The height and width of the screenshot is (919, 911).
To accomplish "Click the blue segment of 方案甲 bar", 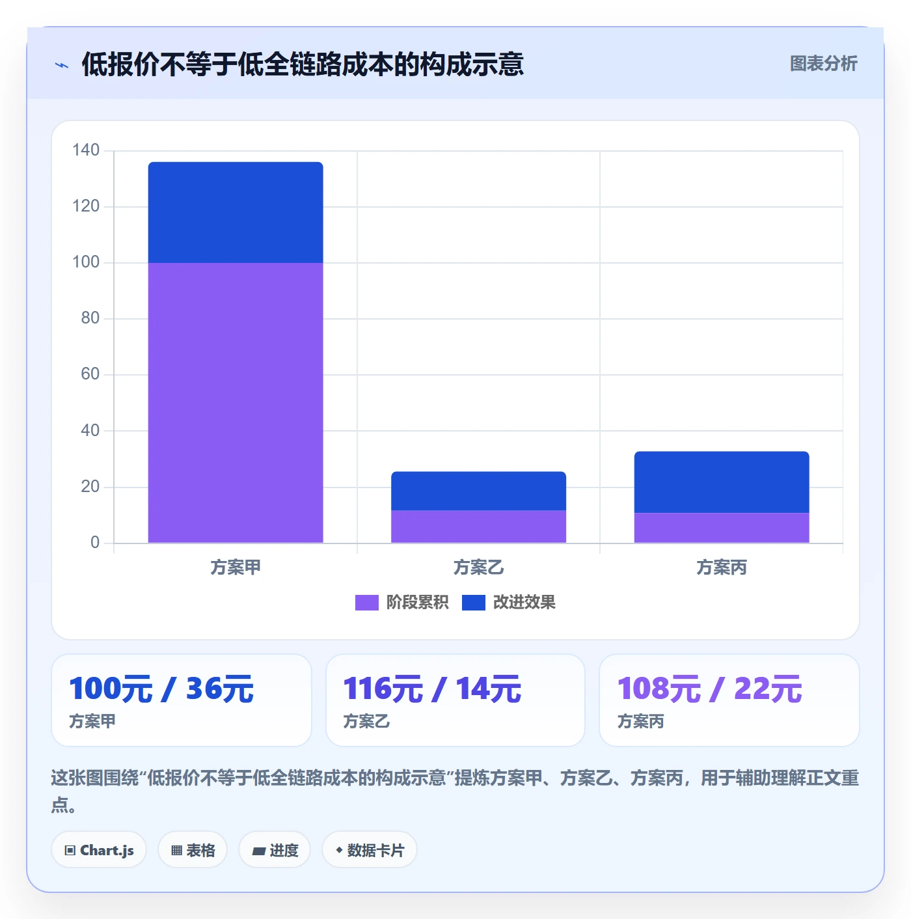I will 236,213.
